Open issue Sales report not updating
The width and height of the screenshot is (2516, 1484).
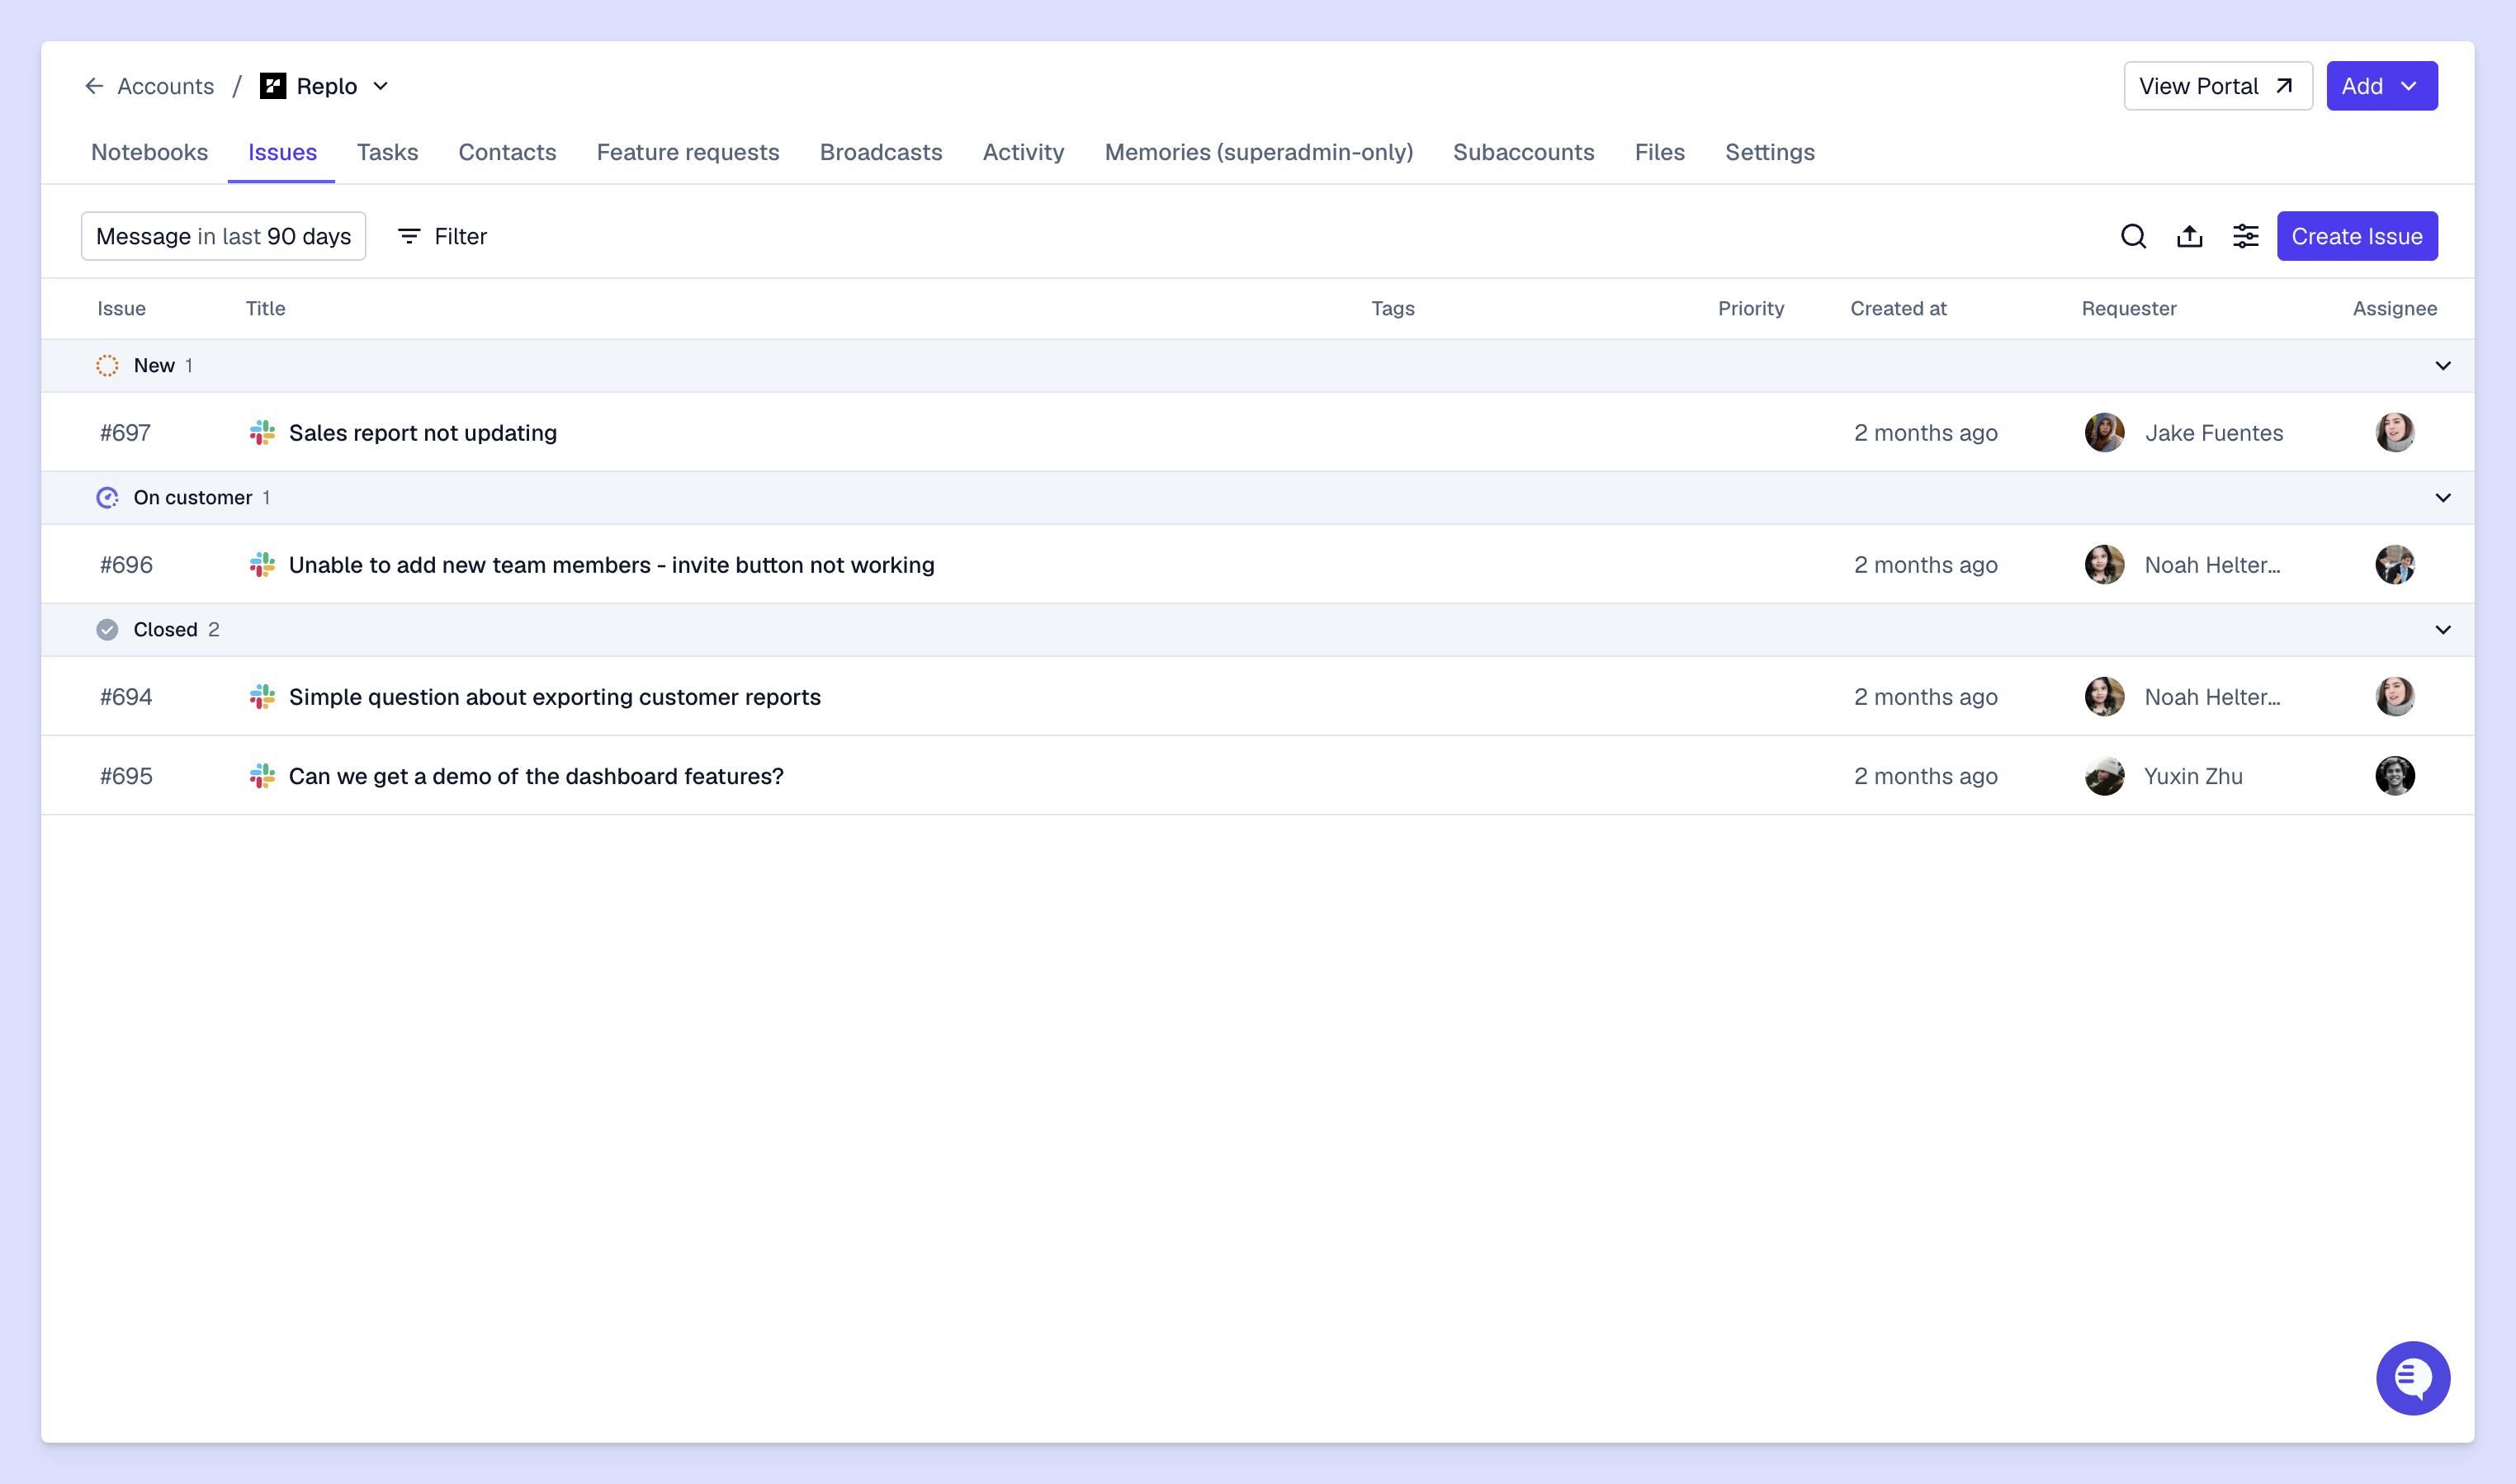coord(422,432)
